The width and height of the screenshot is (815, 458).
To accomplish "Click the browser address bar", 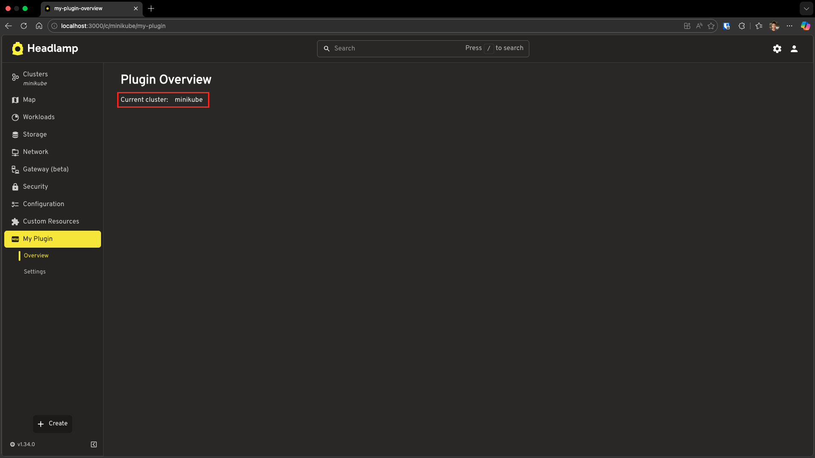I will [113, 26].
